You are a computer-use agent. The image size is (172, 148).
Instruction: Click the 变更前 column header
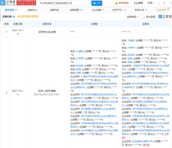click(95, 24)
